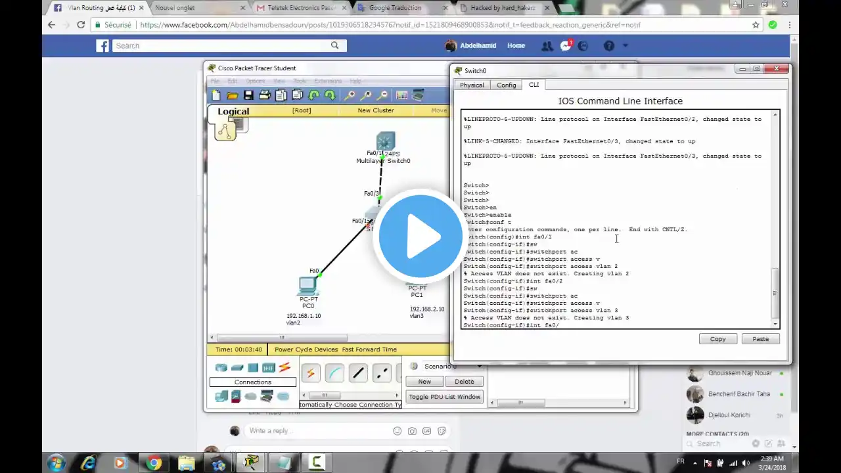Click the Copy icon in Packet Tracer toolbar
841x473 pixels.
tap(281, 95)
